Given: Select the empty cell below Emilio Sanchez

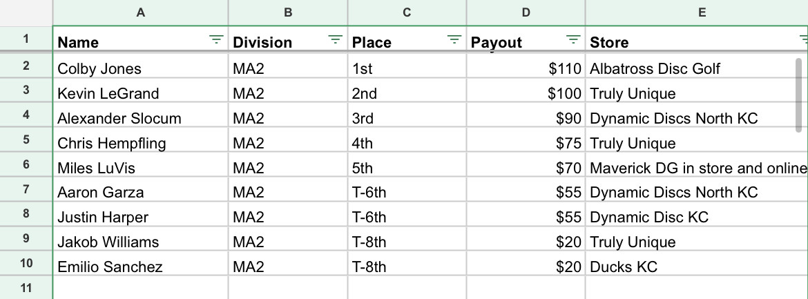Looking at the screenshot, I should pyautogui.click(x=140, y=288).
